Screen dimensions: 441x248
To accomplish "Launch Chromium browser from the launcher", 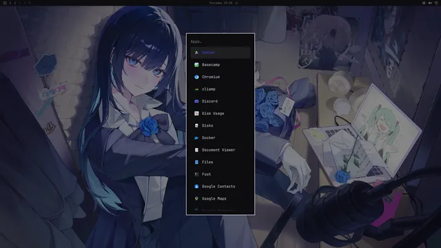I will (220, 76).
